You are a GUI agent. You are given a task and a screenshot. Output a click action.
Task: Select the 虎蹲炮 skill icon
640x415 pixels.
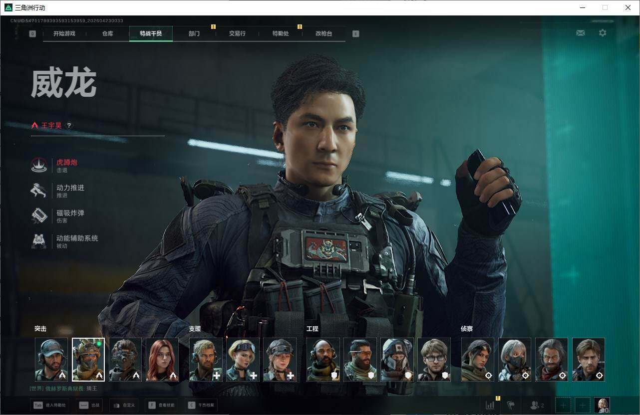[x=39, y=165]
